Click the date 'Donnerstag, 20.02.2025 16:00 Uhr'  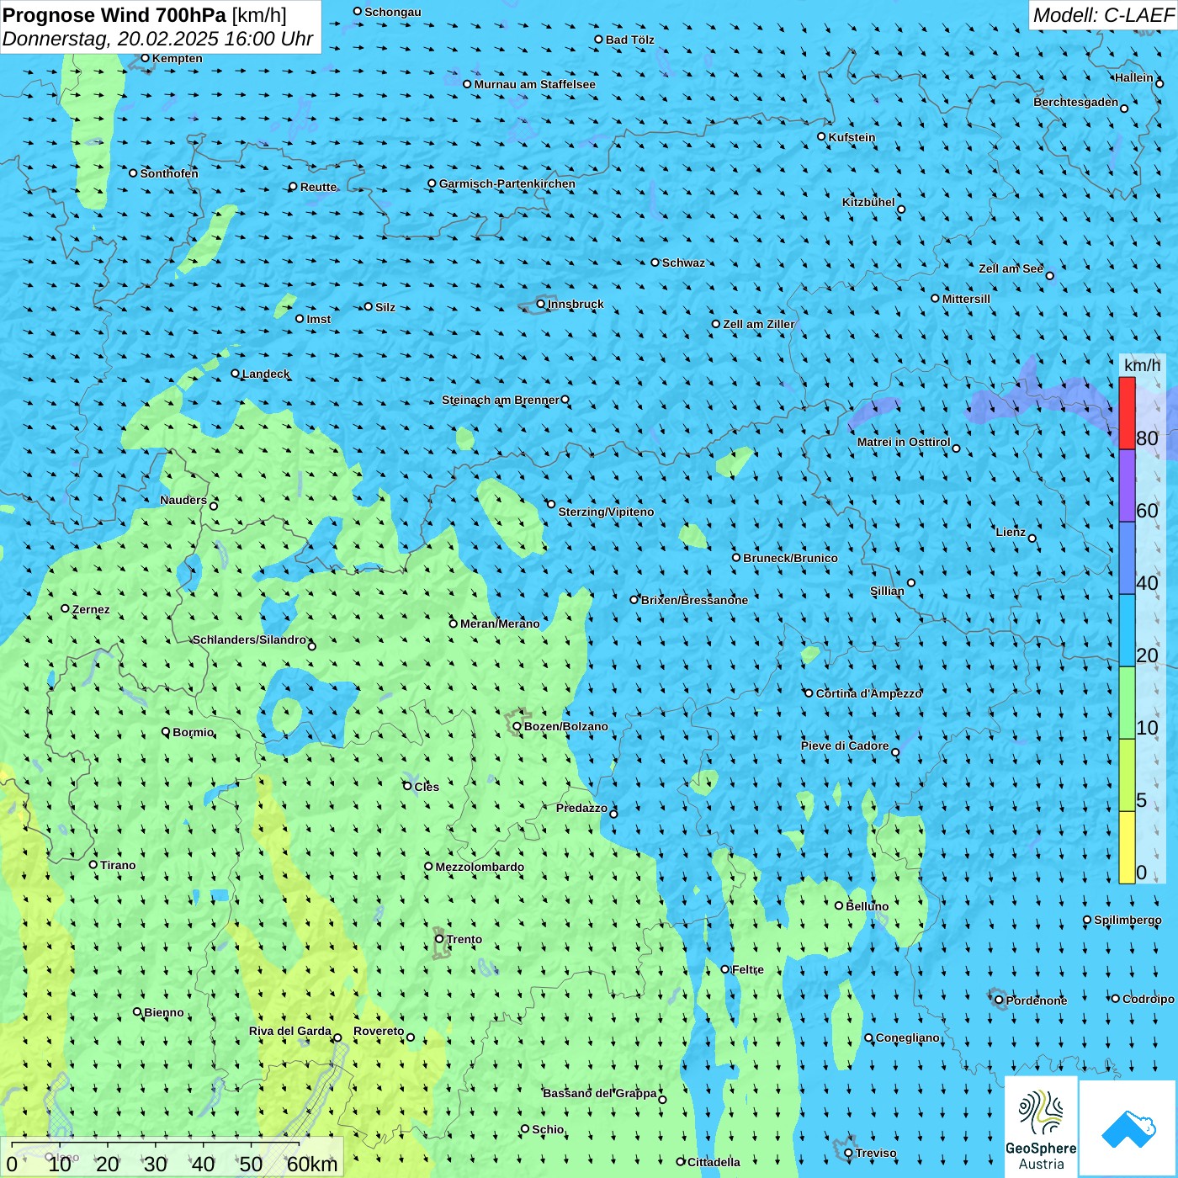tap(158, 39)
